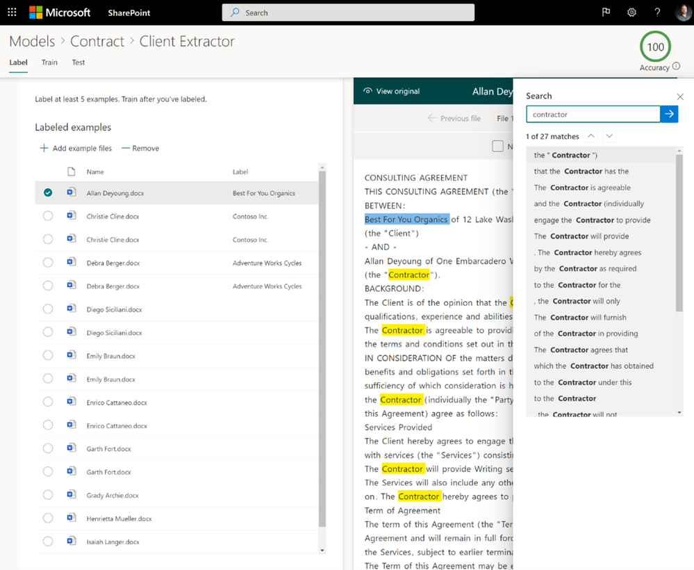
Task: Go to the previous search match
Action: pyautogui.click(x=591, y=136)
